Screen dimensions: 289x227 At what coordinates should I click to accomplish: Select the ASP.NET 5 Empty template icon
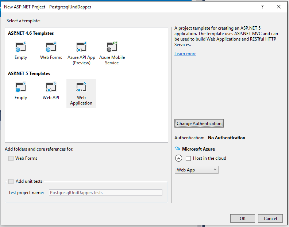point(21,87)
